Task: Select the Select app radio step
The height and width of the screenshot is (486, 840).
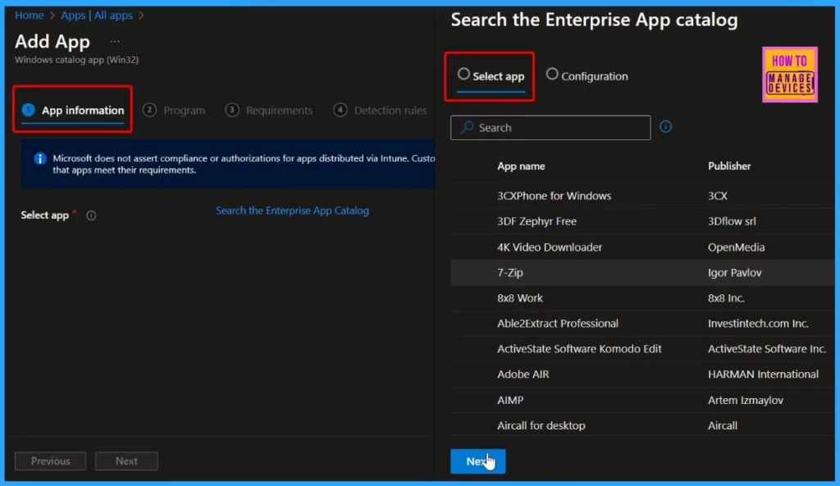Action: [x=491, y=76]
